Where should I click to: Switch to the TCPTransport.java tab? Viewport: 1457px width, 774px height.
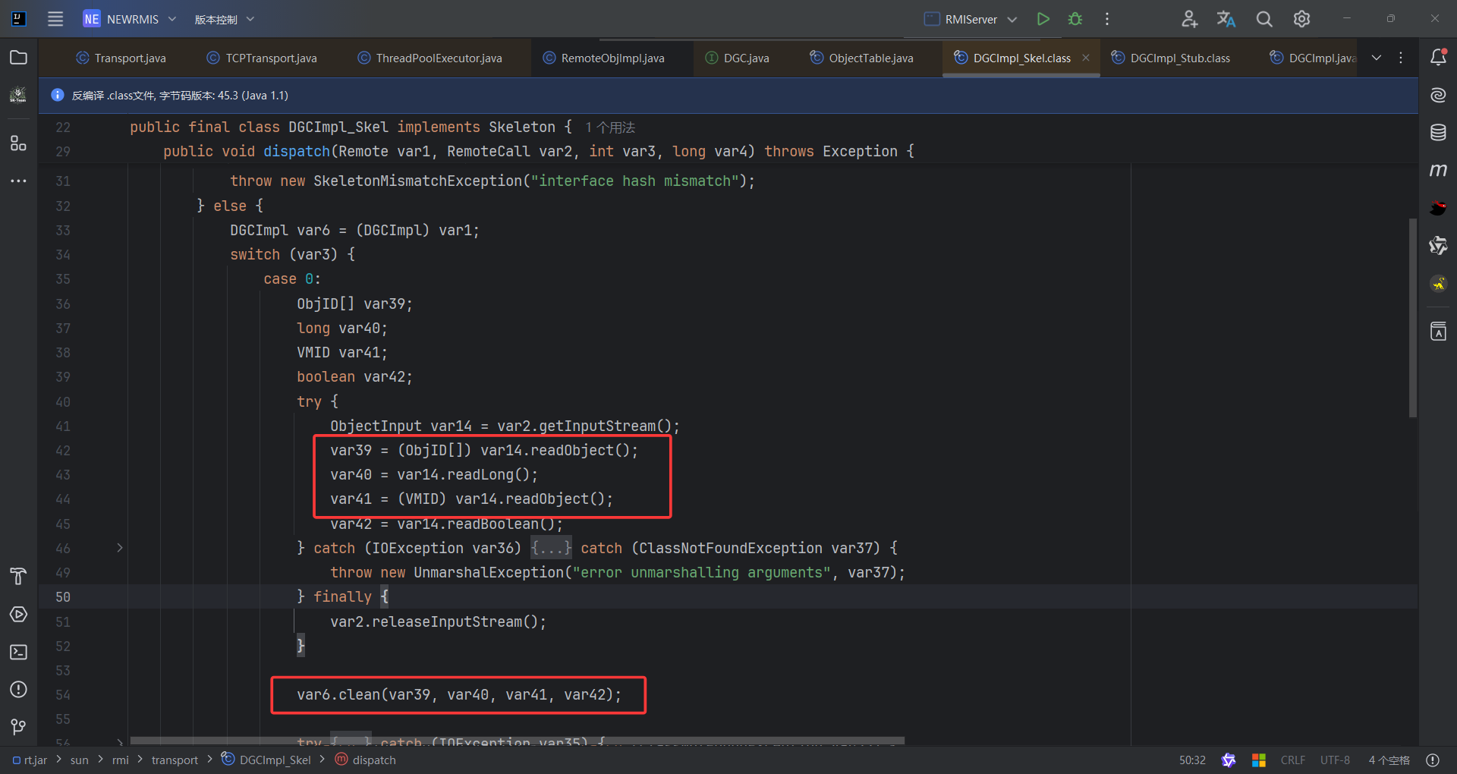click(262, 58)
